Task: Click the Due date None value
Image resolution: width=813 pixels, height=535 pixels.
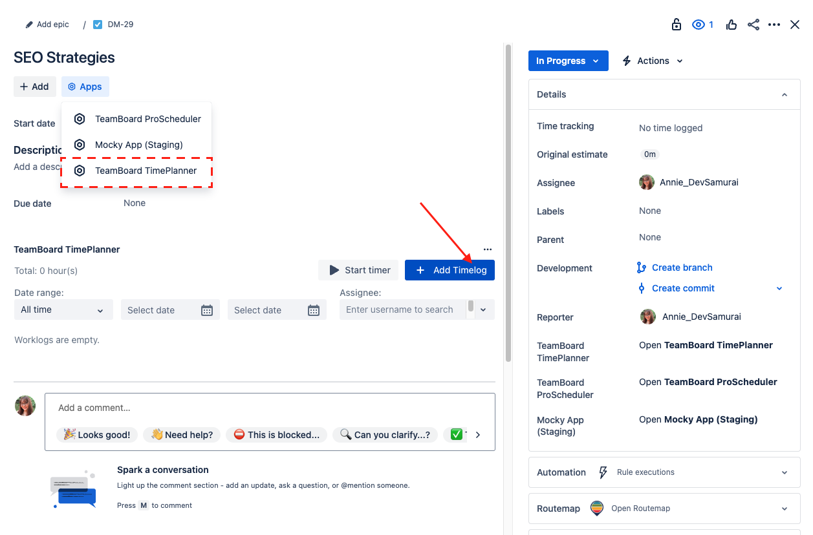Action: coord(135,203)
